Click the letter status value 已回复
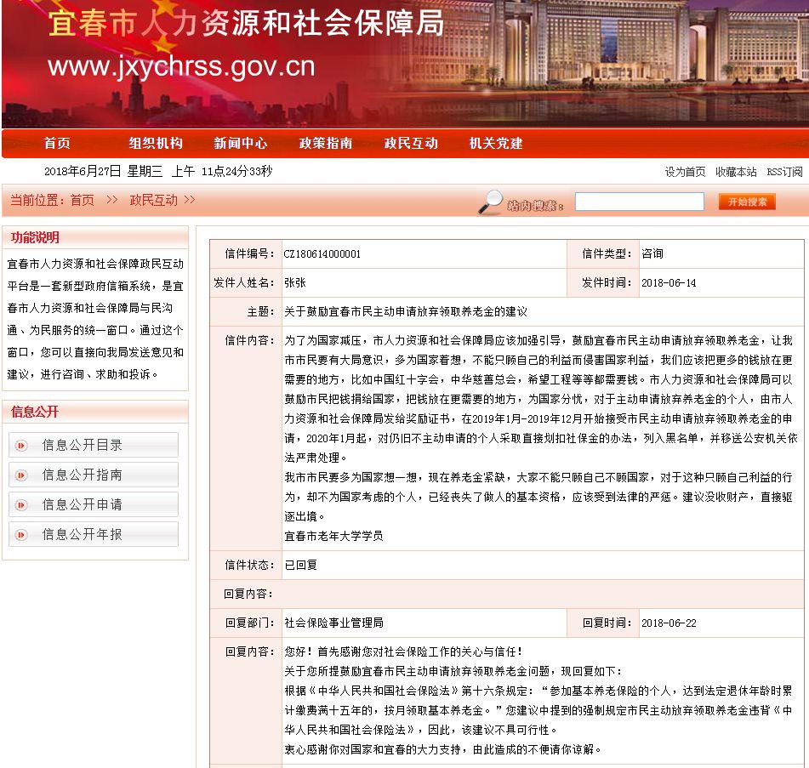 (301, 565)
